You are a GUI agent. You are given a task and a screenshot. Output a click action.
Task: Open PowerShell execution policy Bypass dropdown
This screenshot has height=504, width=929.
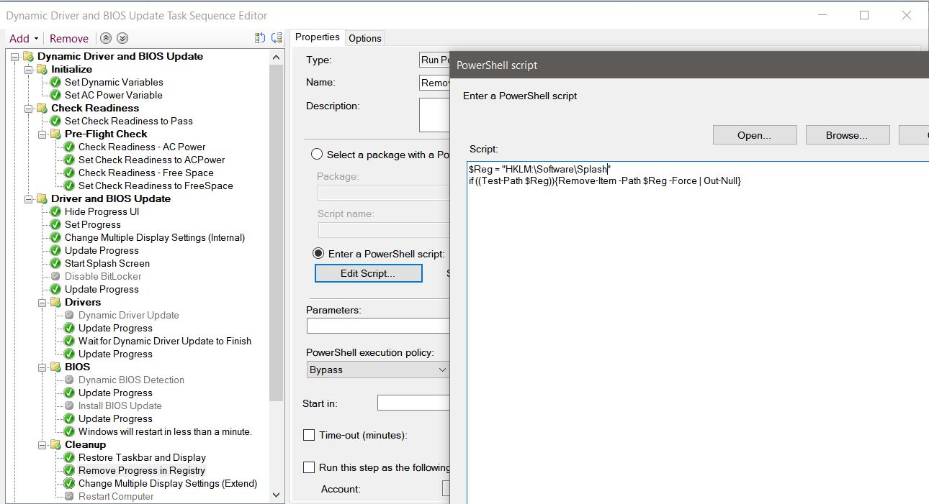pos(377,370)
